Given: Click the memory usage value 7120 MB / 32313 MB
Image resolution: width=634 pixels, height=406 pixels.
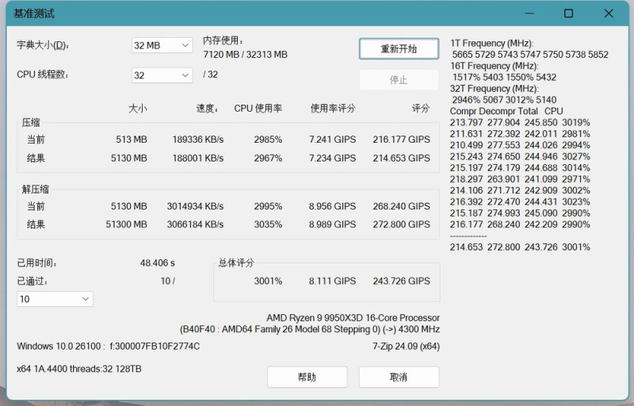Looking at the screenshot, I should coord(245,55).
